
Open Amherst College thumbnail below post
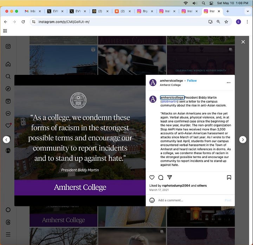(x=64, y=217)
